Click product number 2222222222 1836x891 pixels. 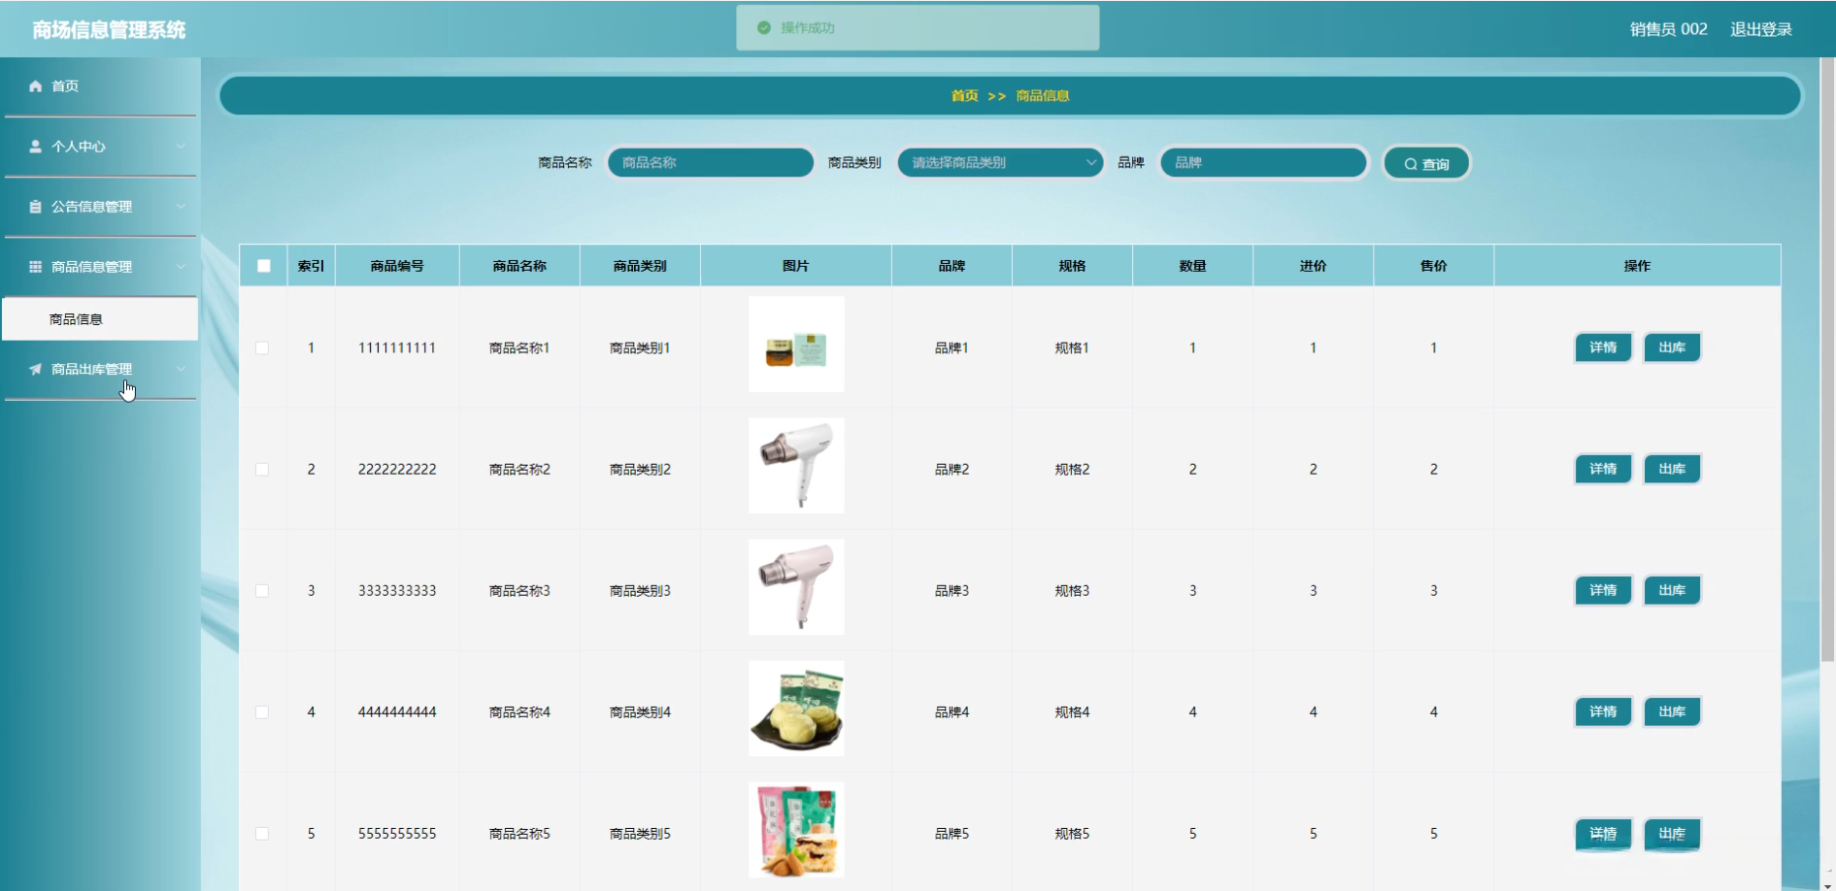pos(397,469)
